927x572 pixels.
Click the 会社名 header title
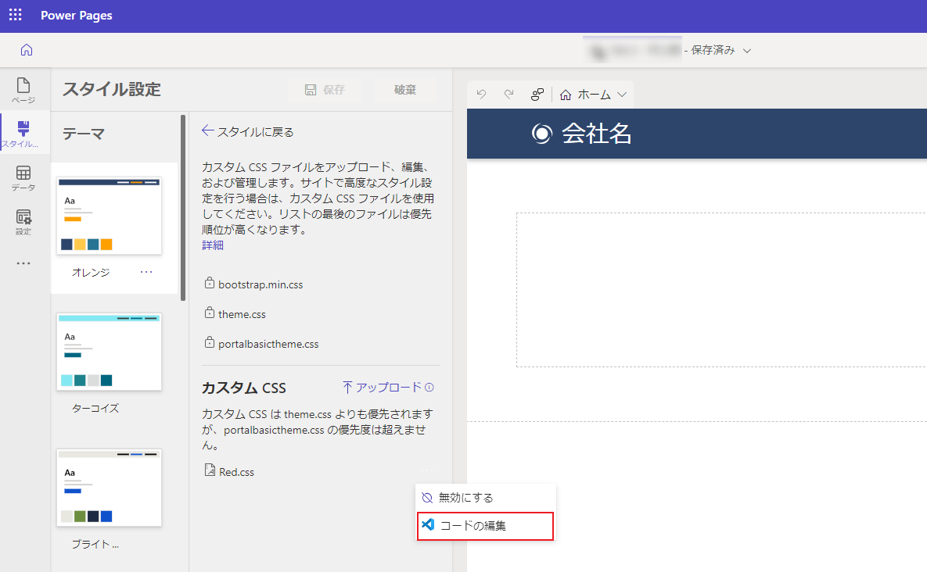pyautogui.click(x=597, y=134)
